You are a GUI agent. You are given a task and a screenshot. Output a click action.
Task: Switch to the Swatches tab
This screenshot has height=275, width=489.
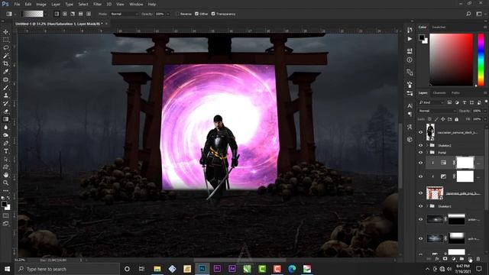coord(439,27)
